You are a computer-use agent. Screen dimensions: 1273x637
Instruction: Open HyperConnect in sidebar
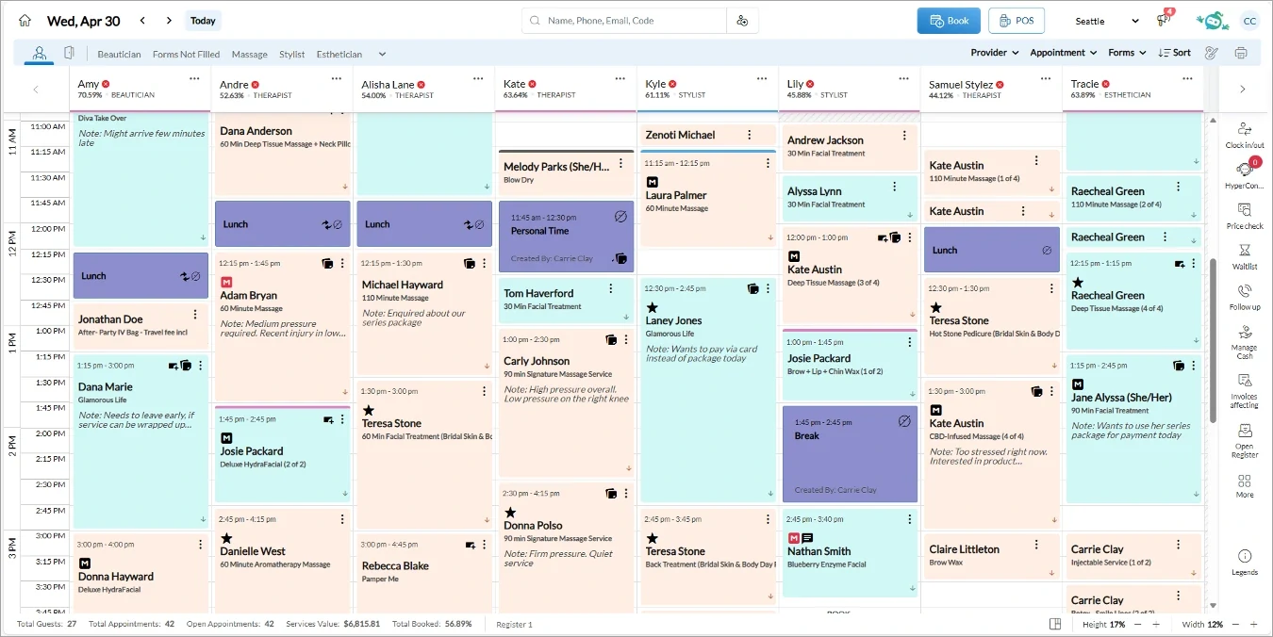(x=1245, y=175)
